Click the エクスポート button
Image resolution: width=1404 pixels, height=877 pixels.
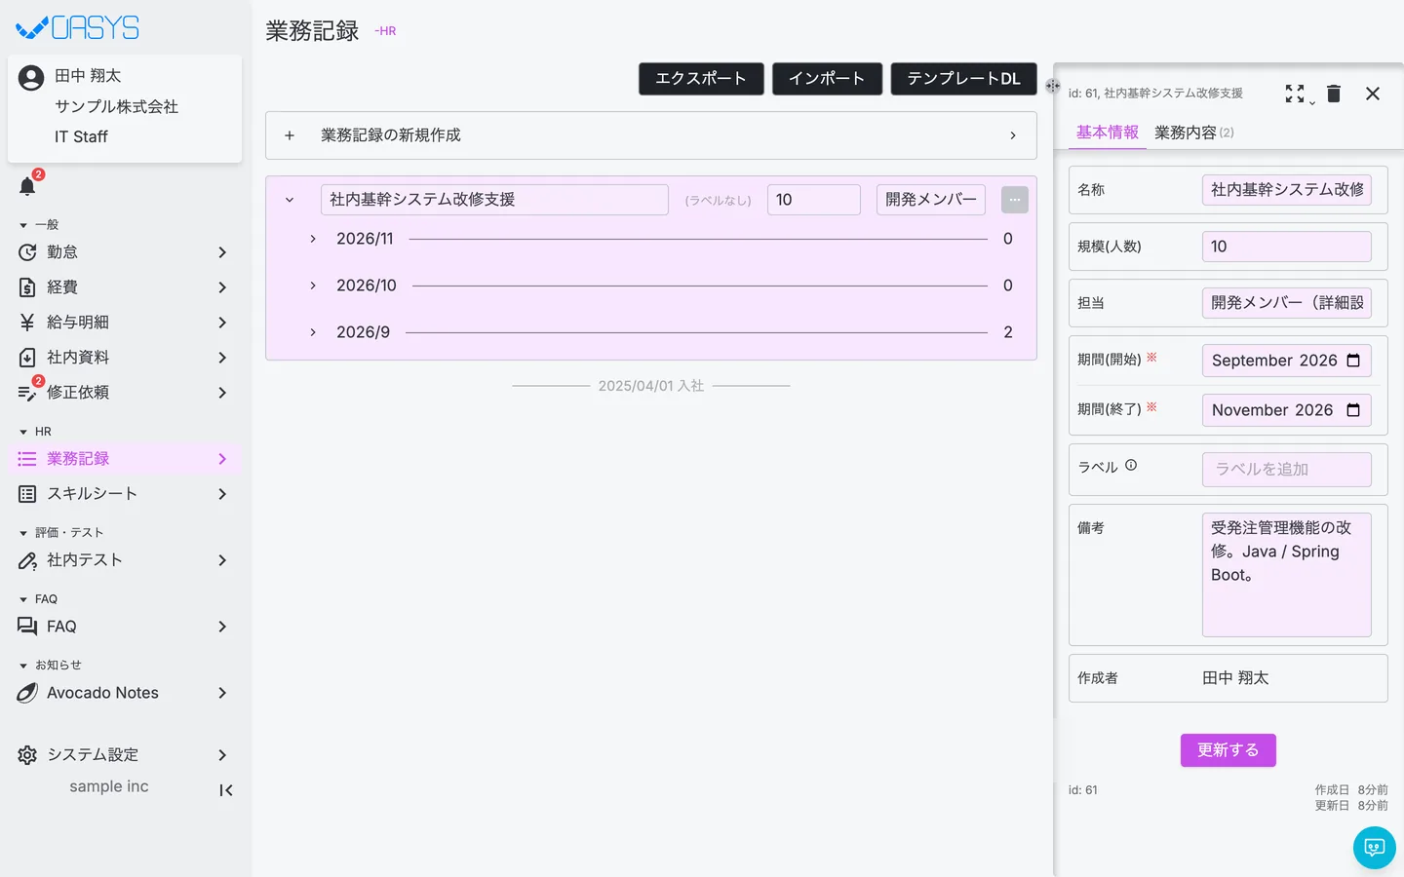pyautogui.click(x=701, y=79)
